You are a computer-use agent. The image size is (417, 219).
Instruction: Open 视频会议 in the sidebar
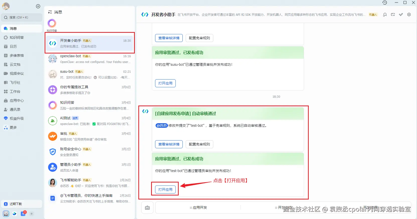(x=22, y=73)
